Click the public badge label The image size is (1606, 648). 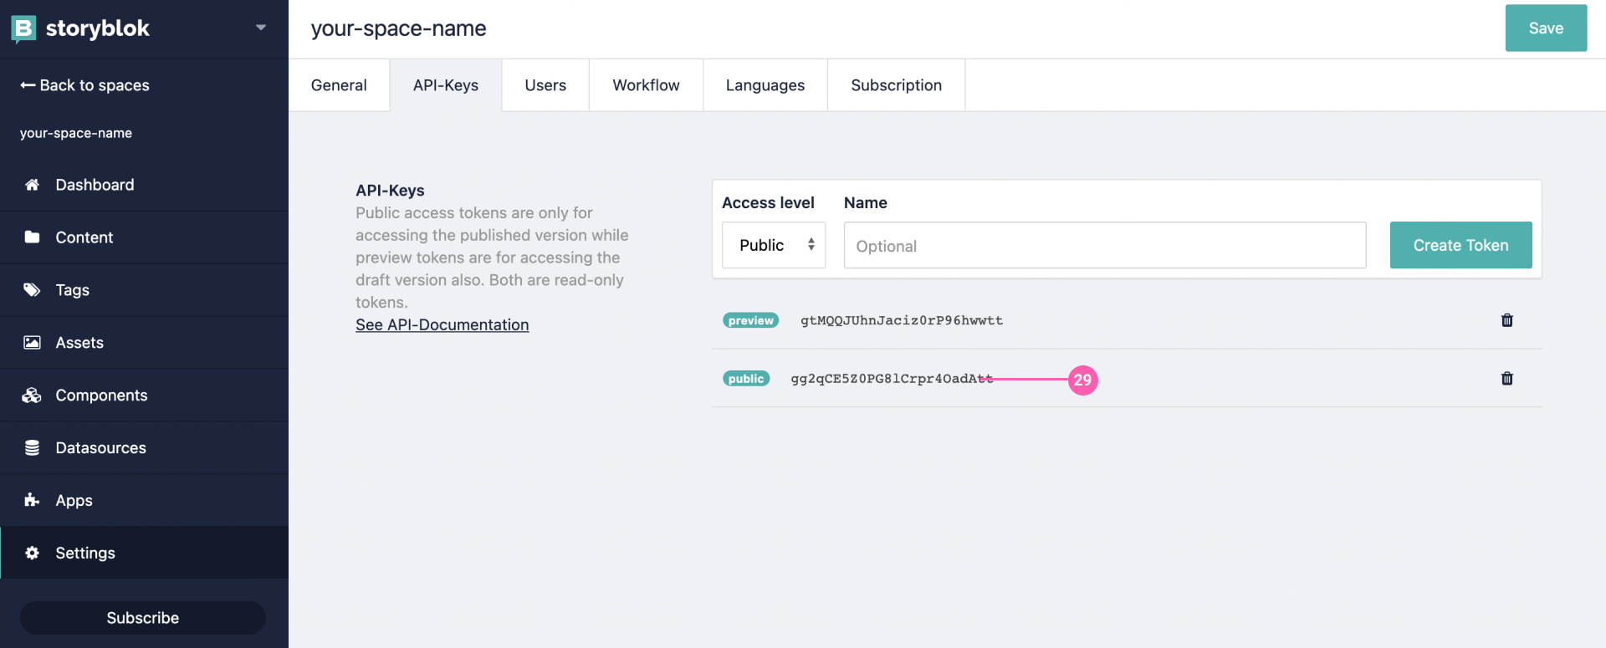[746, 379]
